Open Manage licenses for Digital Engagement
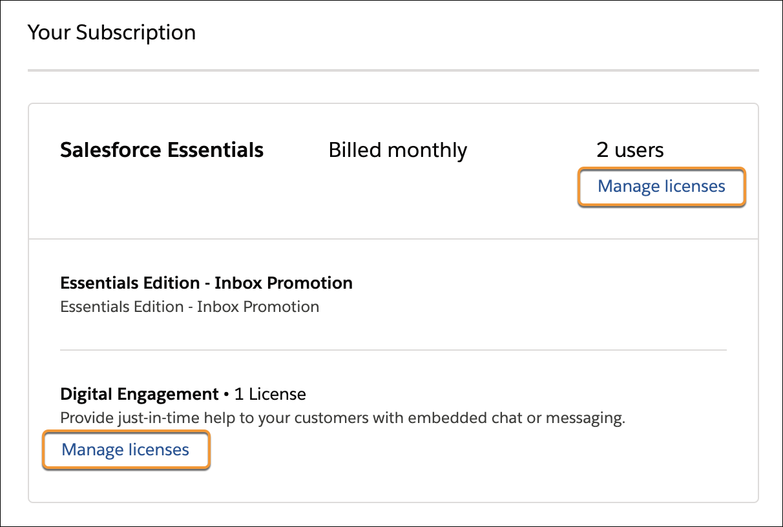This screenshot has height=527, width=783. [125, 449]
